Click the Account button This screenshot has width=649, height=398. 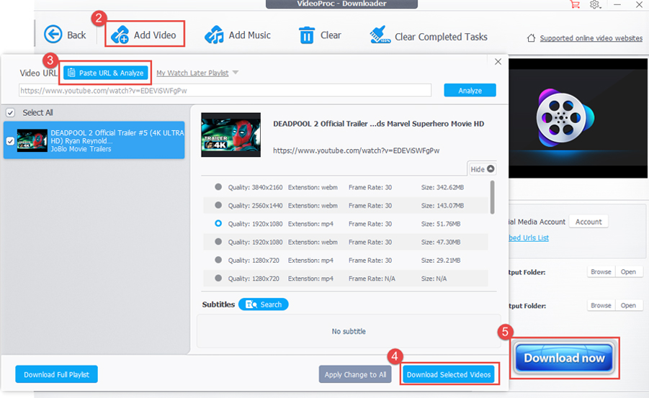pyautogui.click(x=588, y=222)
